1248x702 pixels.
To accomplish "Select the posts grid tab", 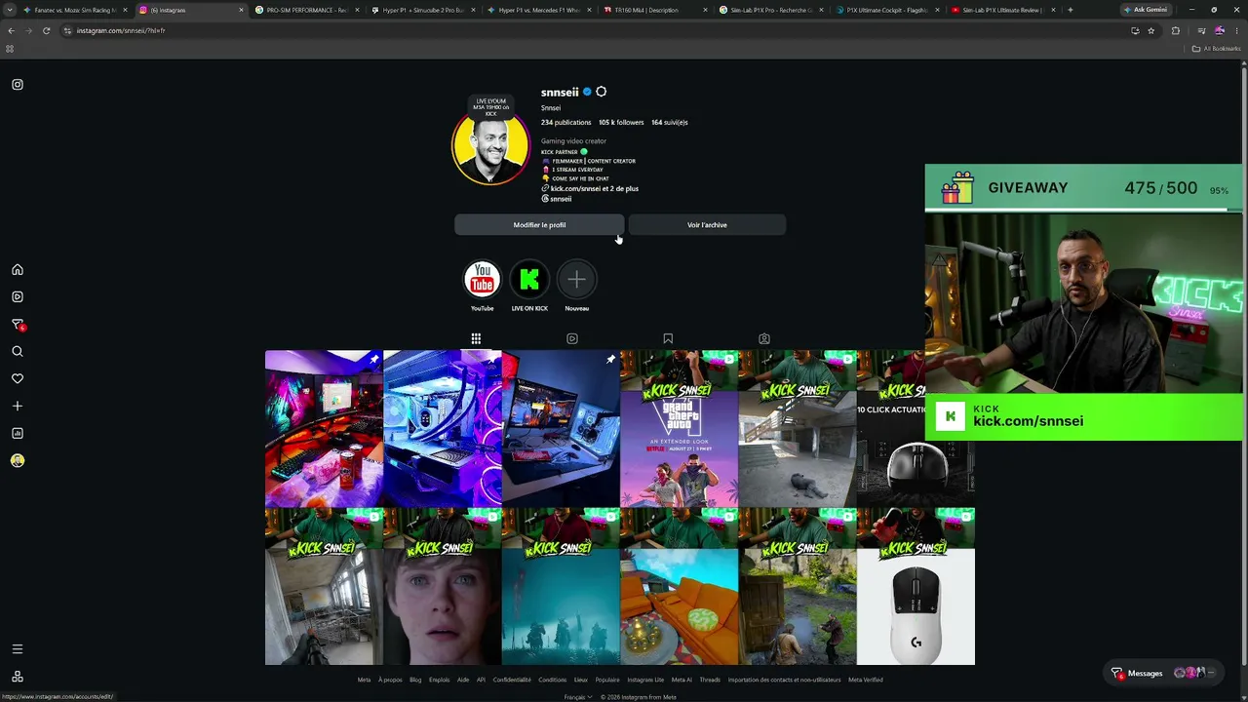I will (x=476, y=338).
